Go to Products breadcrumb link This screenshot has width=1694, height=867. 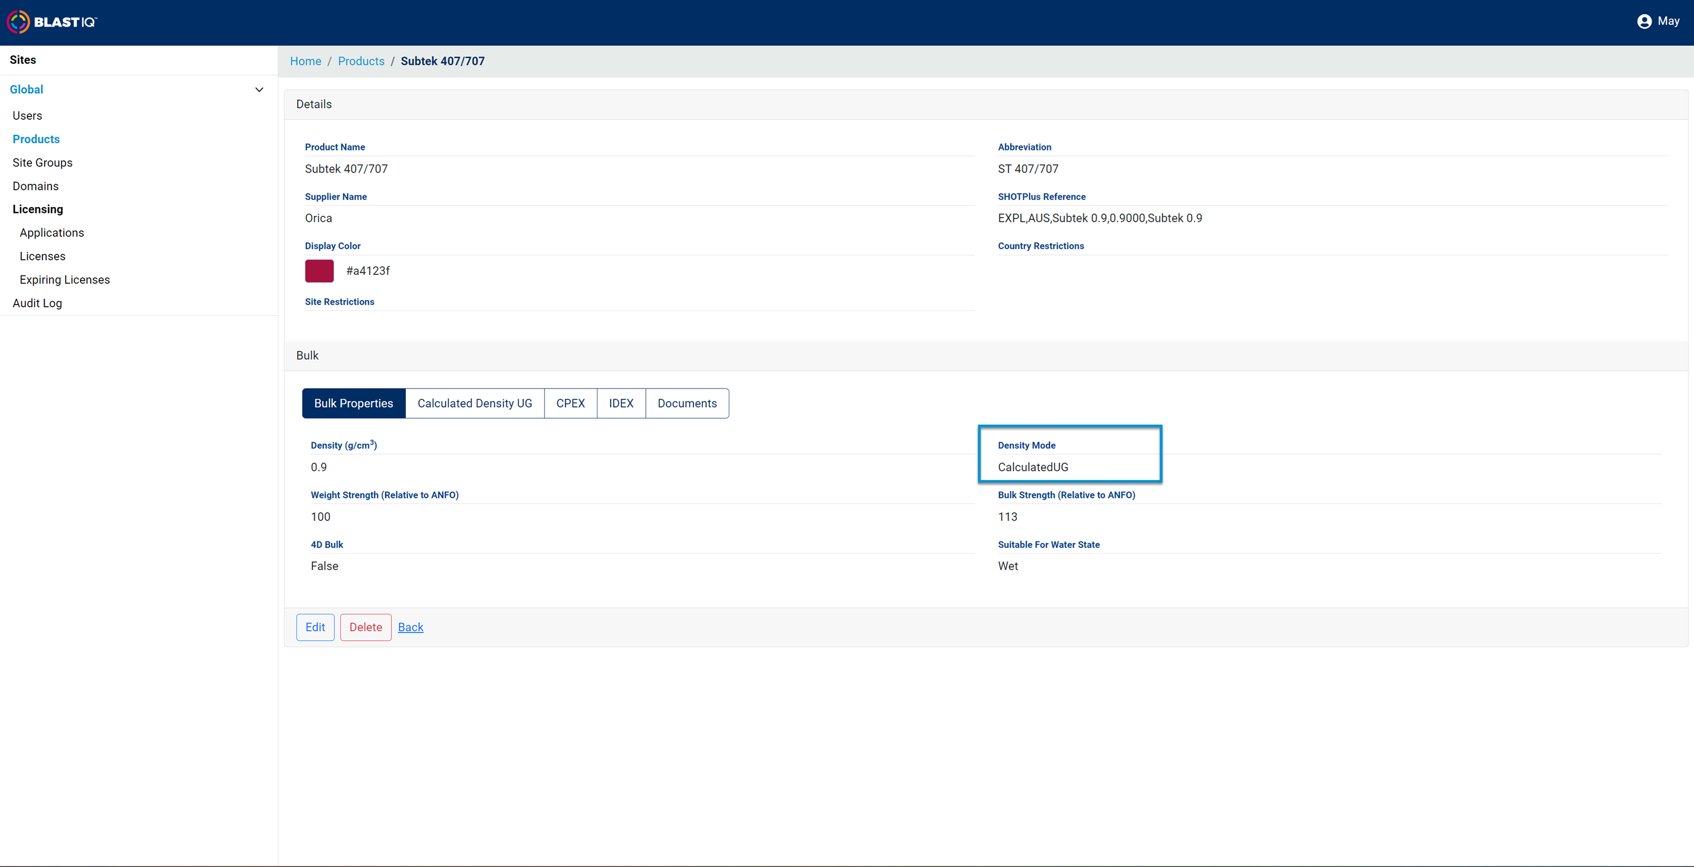click(x=361, y=61)
